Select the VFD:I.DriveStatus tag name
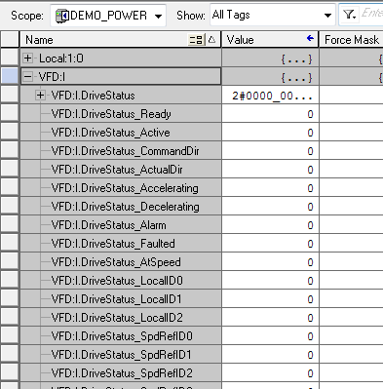 93,96
